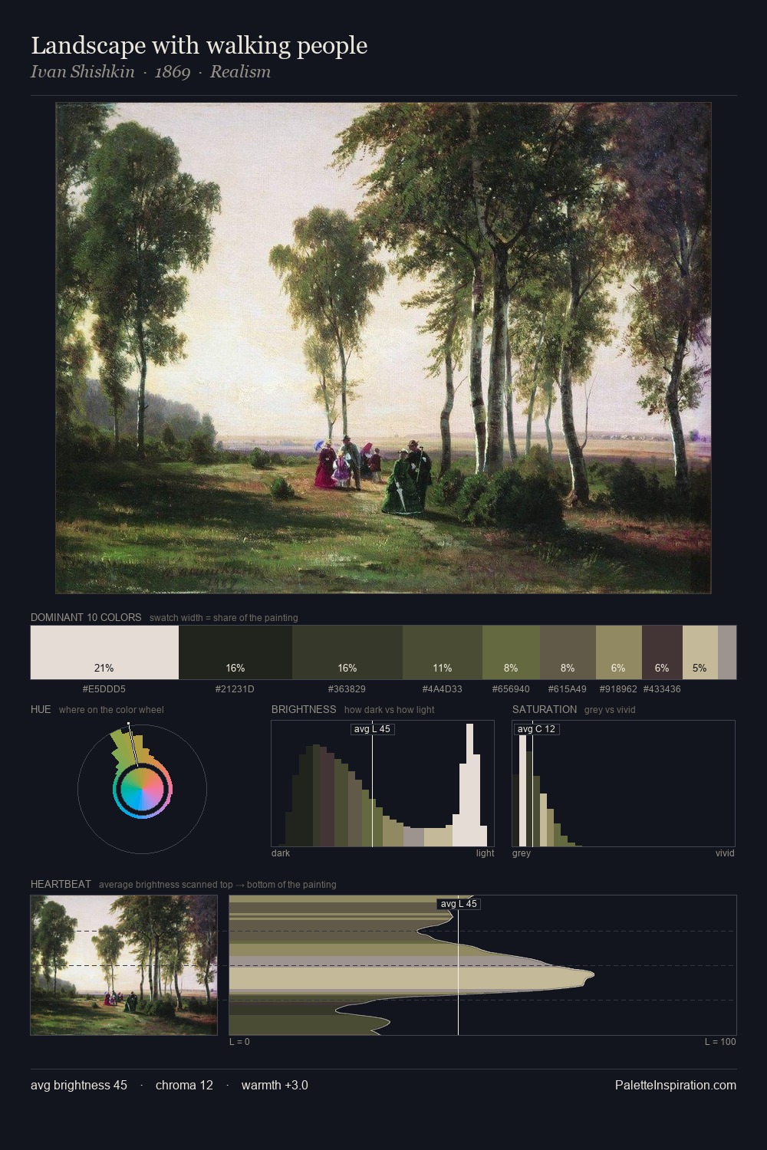767x1150 pixels.
Task: Click the hex label '#363829'
Action: (347, 689)
